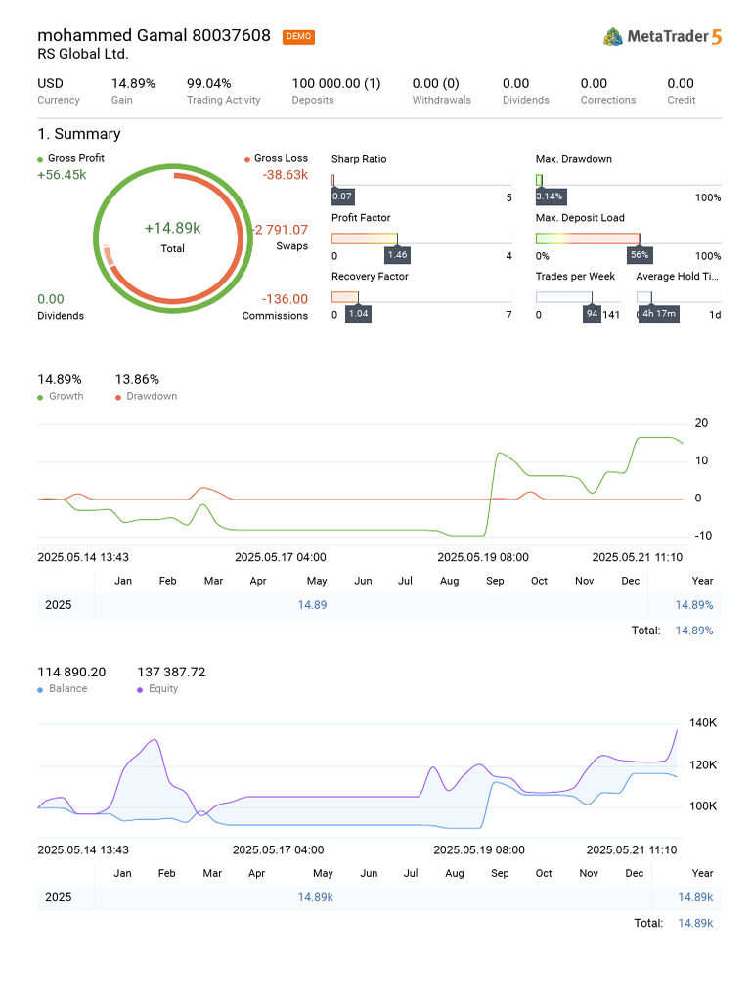Click the account name mohammed Gamal 80037608
The image size is (751, 1001).
tap(154, 36)
